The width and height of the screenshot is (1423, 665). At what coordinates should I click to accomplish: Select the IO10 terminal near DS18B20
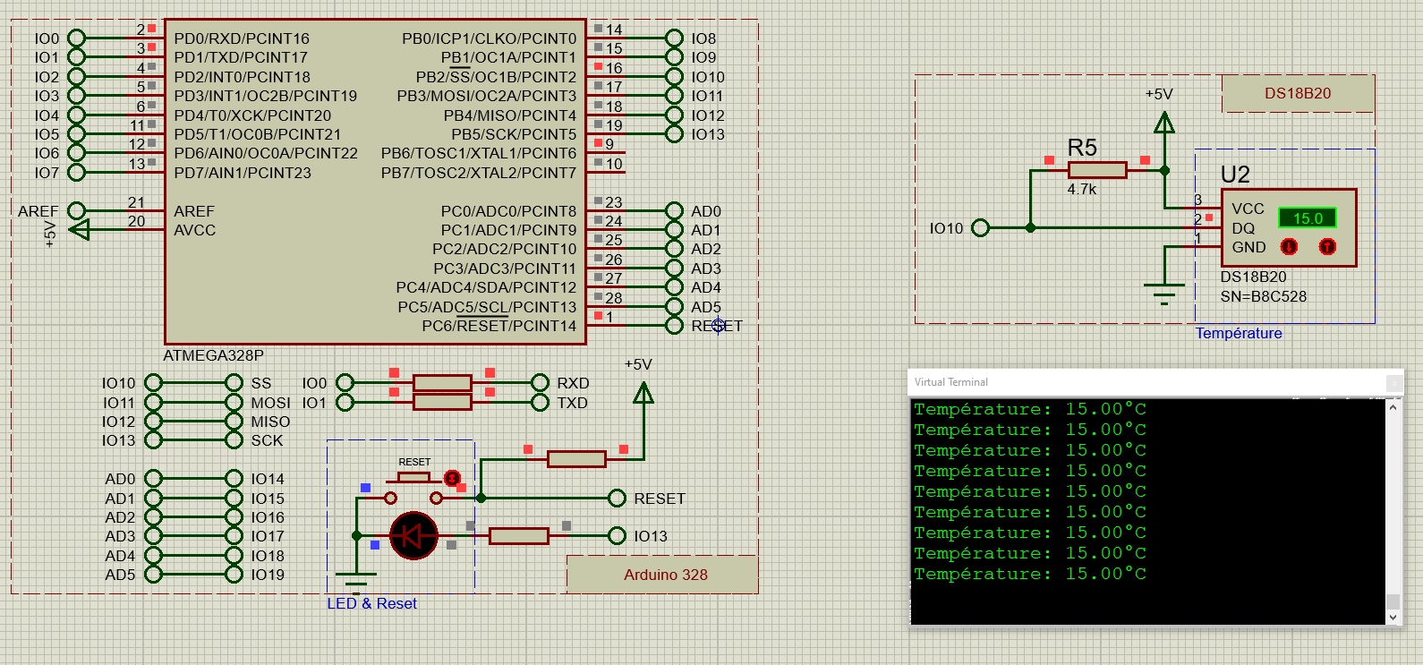coord(980,228)
